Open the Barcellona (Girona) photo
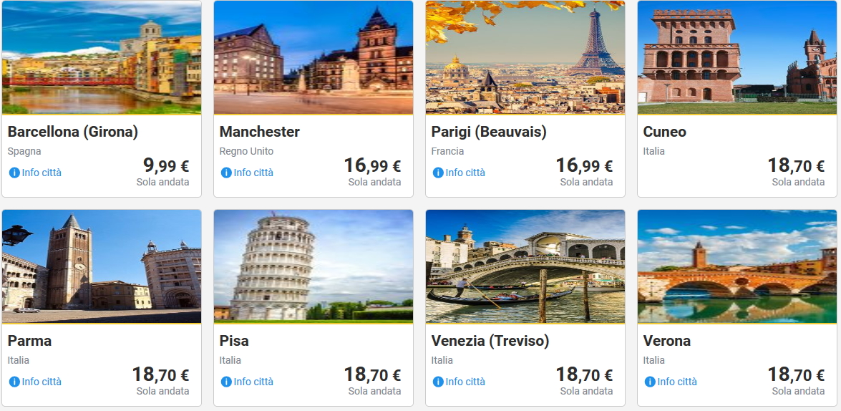Viewport: 841px width, 411px height. coord(102,57)
